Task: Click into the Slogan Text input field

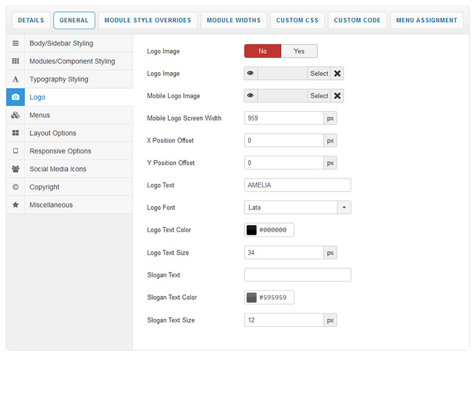Action: click(x=297, y=275)
